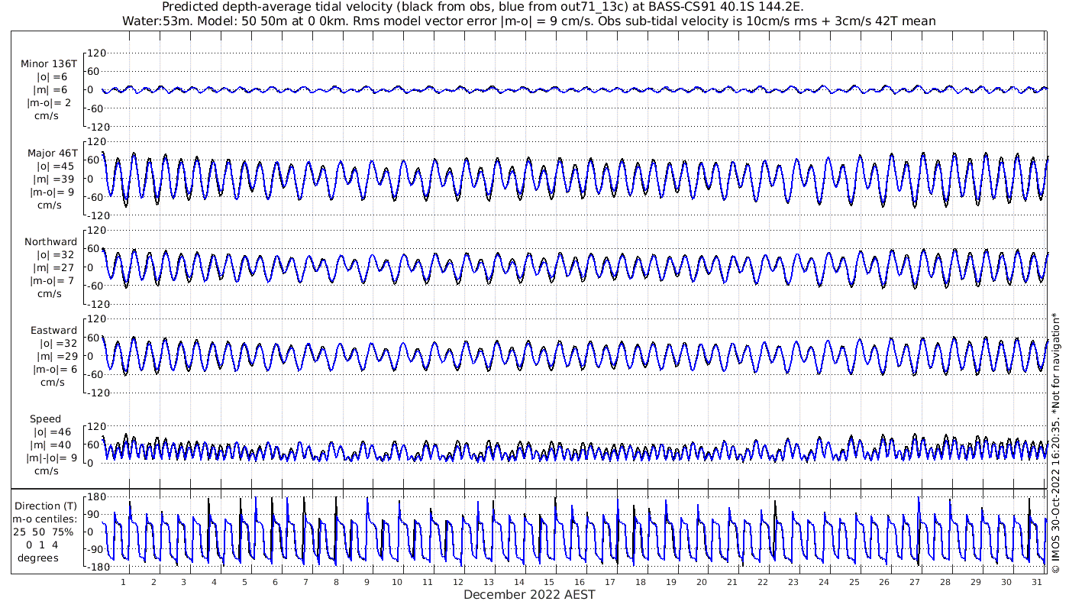This screenshot has height=611, width=1069.
Task: Click the x-axis label 'December 2022 AEST'
Action: coord(529,595)
